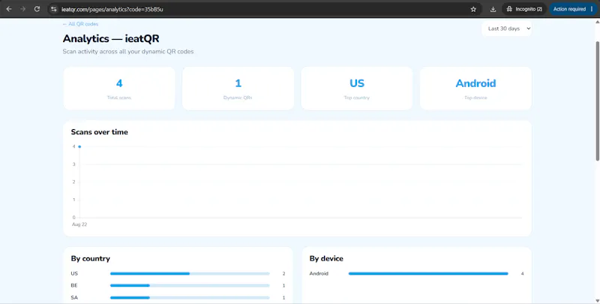
Task: Click the BE country progress bar
Action: 190,286
